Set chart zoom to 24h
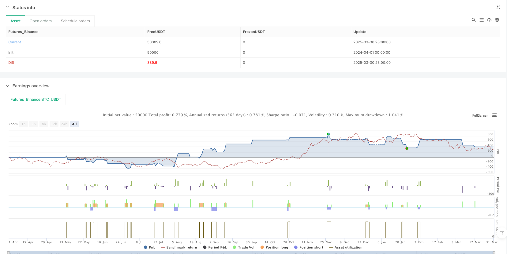Viewport: 507px width, 254px height. [x=64, y=124]
